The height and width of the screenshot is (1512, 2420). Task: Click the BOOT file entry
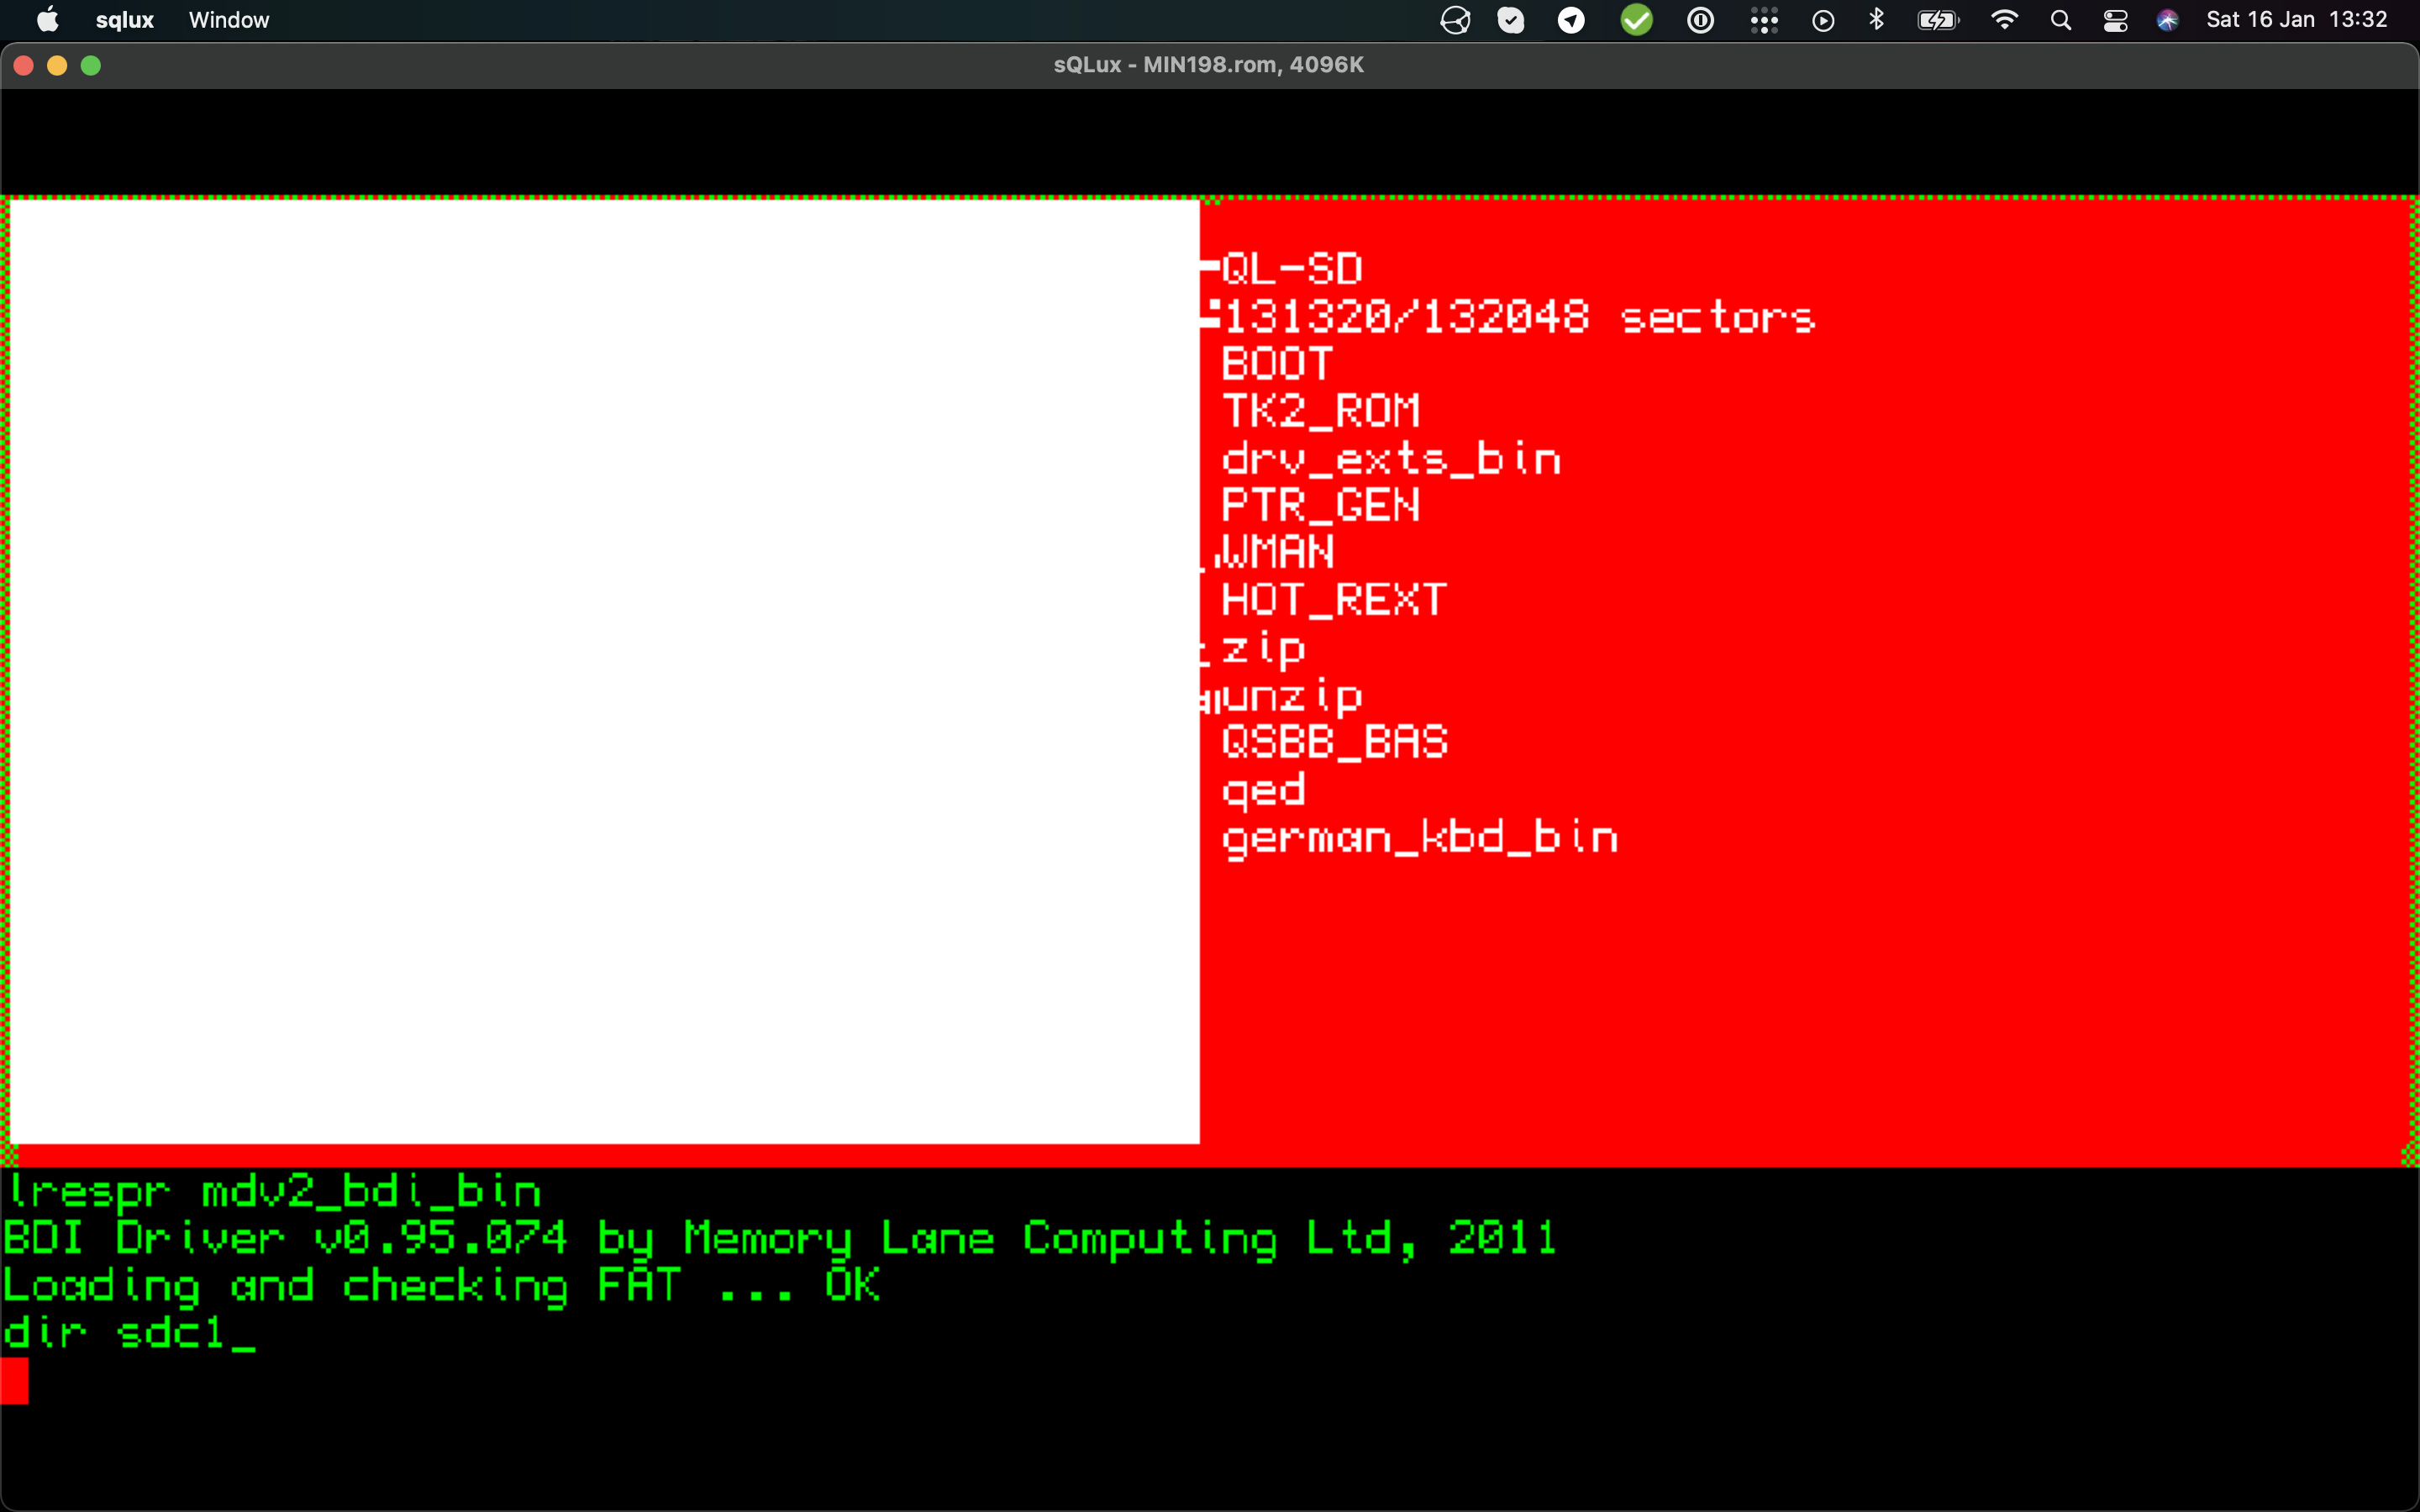point(1277,363)
